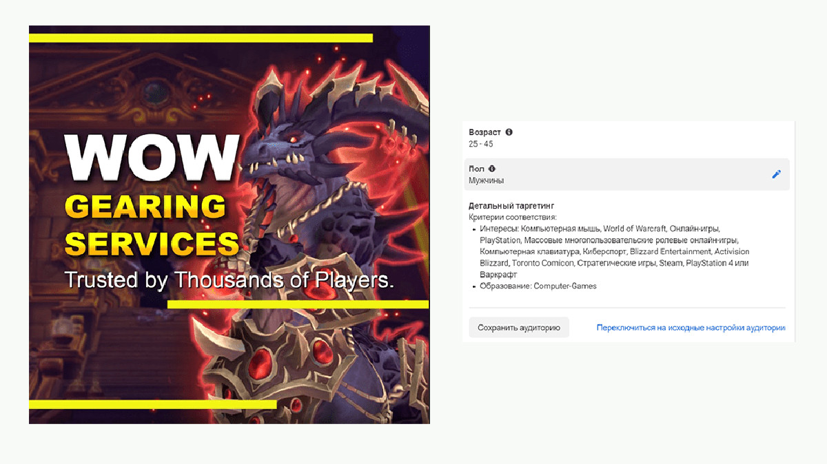This screenshot has width=827, height=464.
Task: Click the yellow SERVICES text in the ad
Action: [x=152, y=244]
